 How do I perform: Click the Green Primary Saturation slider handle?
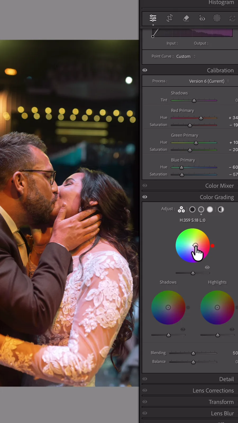[190, 150]
